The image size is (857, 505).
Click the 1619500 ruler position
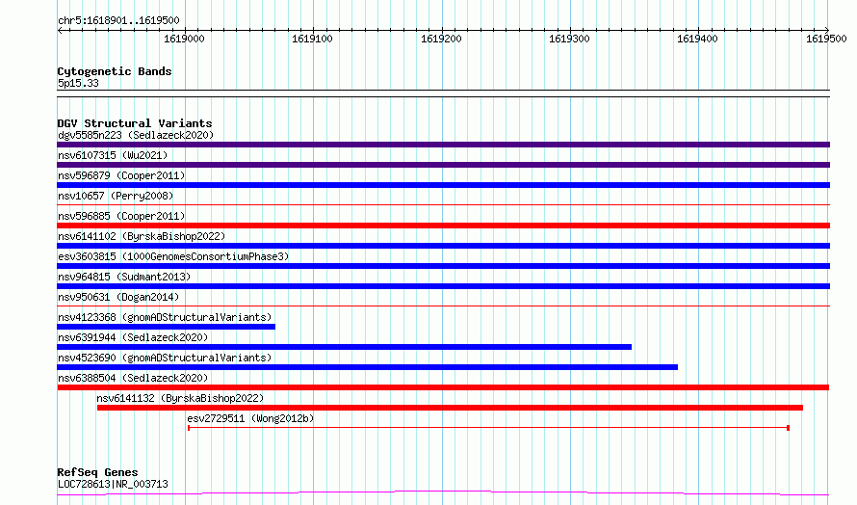[x=826, y=39]
